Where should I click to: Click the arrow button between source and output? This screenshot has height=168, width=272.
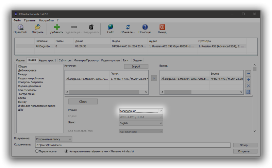point(154,78)
